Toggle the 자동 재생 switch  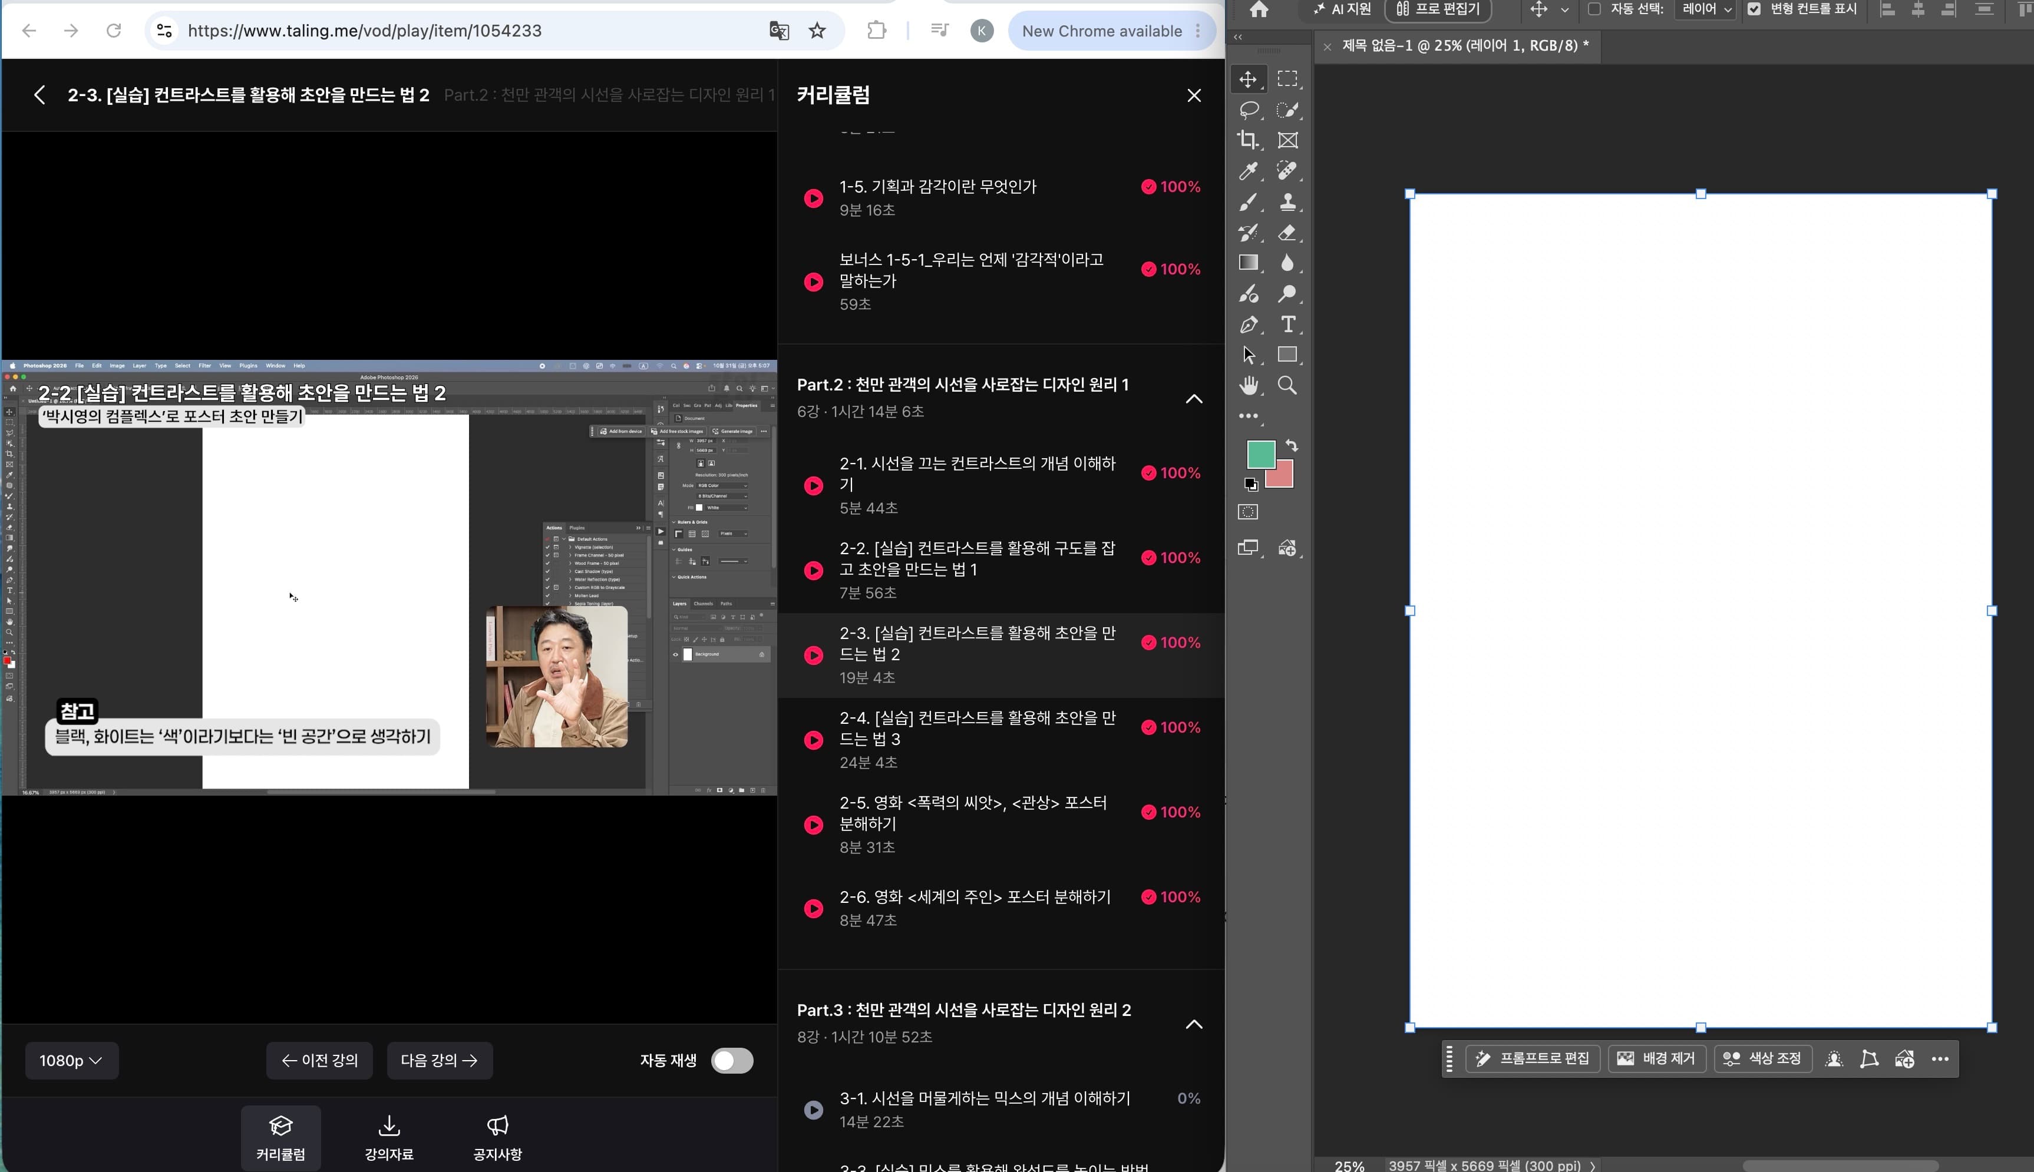(732, 1060)
